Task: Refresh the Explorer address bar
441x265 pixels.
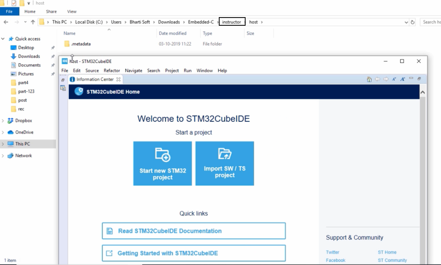Action: [x=412, y=22]
